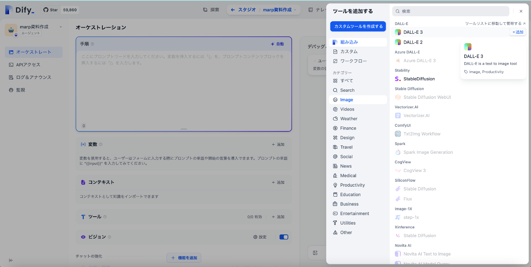Screen dimensions: 531x267
Task: Click the StableDiffusion S icon
Action: [398, 79]
